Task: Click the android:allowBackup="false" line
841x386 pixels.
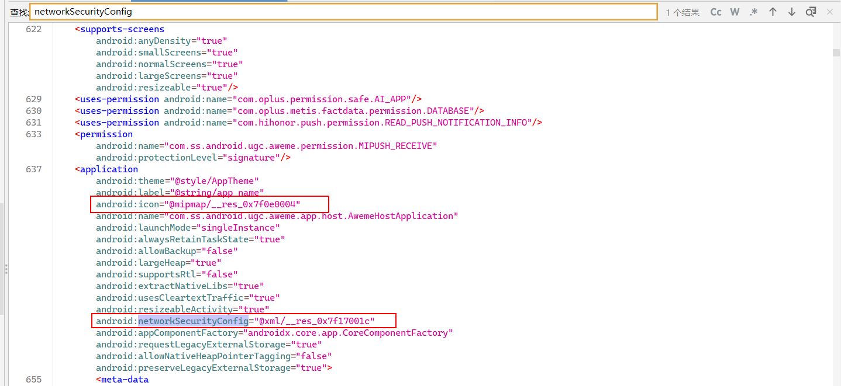Action: (167, 251)
